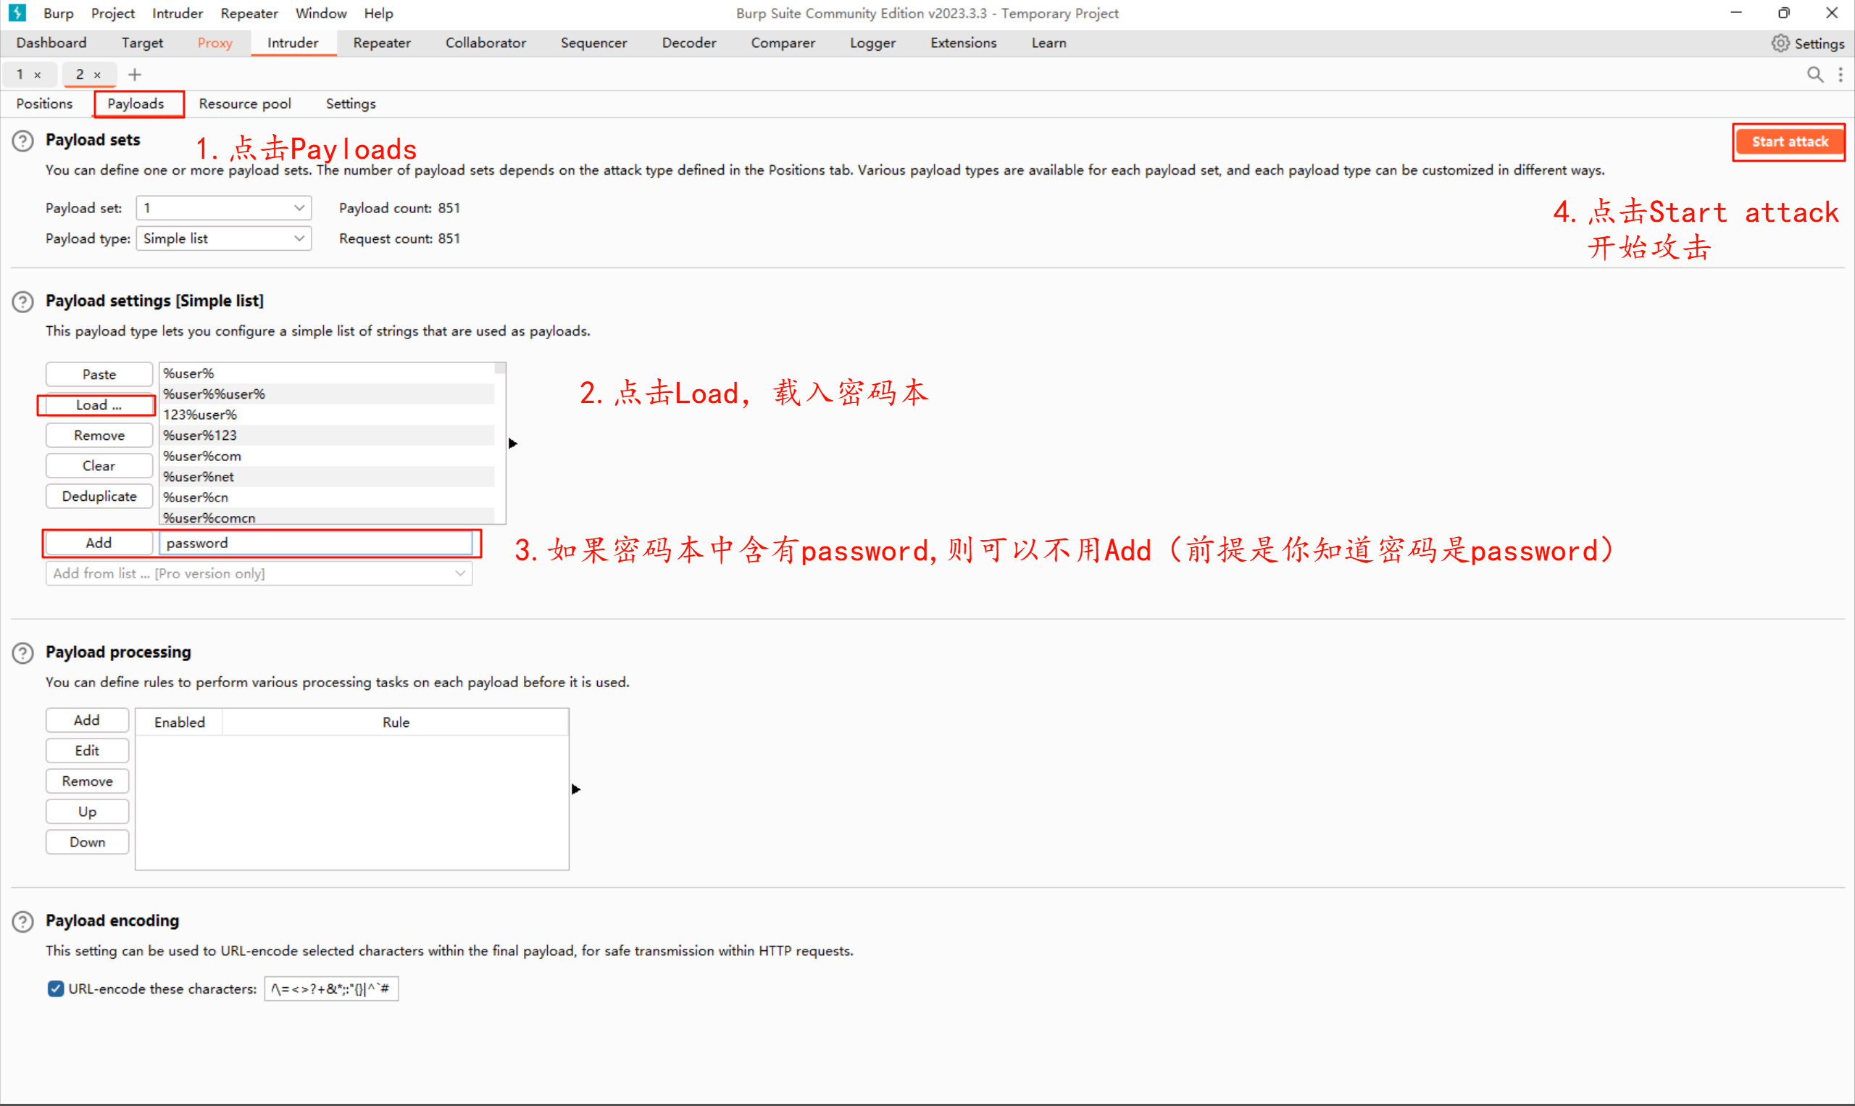Click the Payload settings help question mark
This screenshot has height=1106, width=1855.
pos(22,302)
